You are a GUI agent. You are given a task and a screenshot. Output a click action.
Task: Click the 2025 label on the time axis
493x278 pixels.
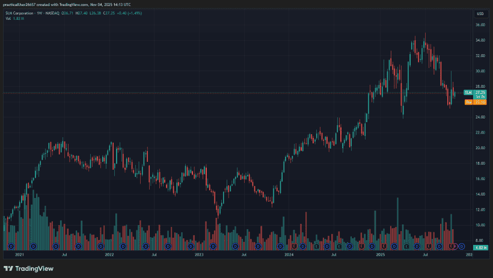(380, 255)
